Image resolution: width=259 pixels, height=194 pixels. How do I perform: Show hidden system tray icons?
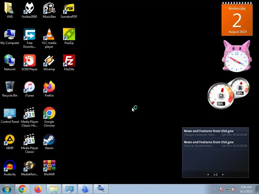(x=215, y=189)
